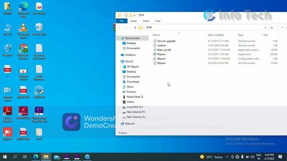Click network globe icon in tray

tap(237, 157)
